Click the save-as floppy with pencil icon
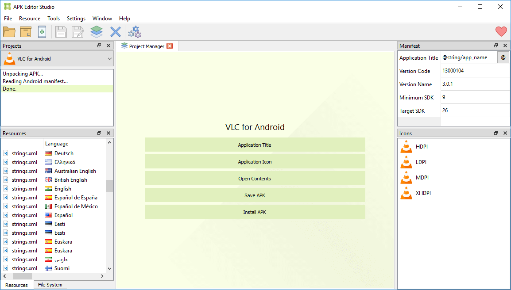The width and height of the screenshot is (511, 290). (77, 31)
